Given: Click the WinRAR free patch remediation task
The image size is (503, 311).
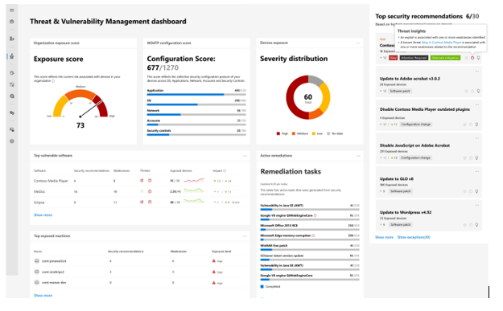Looking at the screenshot, I should (310, 248).
